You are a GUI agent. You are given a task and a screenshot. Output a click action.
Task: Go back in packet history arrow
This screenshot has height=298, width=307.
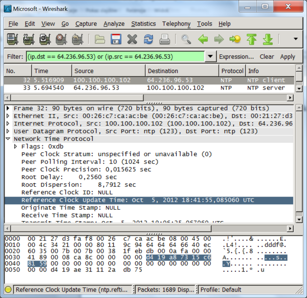click(x=203, y=39)
